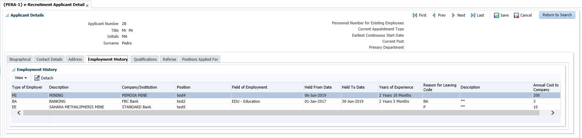The height and width of the screenshot is (138, 582).
Task: Select the Employment History tab
Action: [108, 59]
